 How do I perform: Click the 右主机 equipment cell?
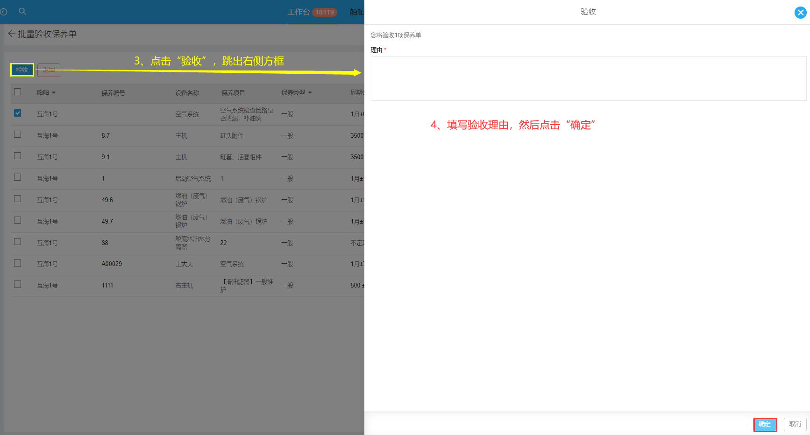tap(184, 286)
